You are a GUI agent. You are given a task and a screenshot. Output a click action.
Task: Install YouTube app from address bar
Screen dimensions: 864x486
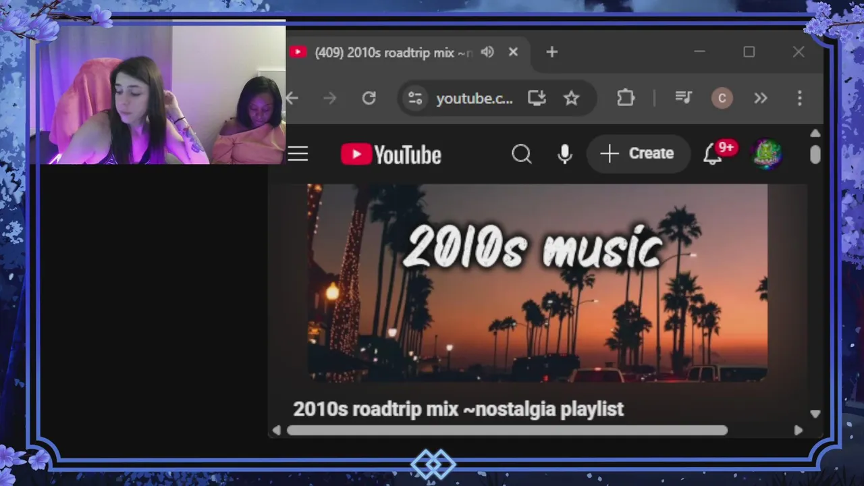537,99
